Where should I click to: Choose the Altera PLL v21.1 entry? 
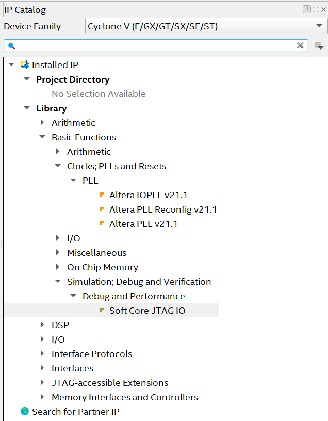pyautogui.click(x=143, y=224)
